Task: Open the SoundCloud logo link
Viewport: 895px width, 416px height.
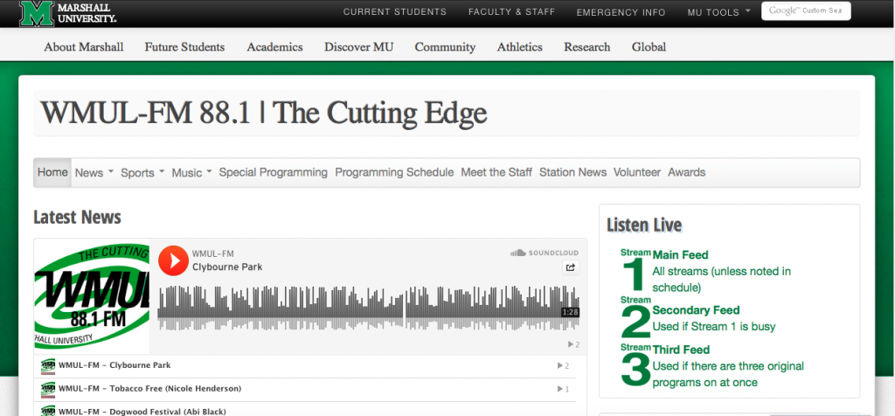Action: click(x=544, y=253)
